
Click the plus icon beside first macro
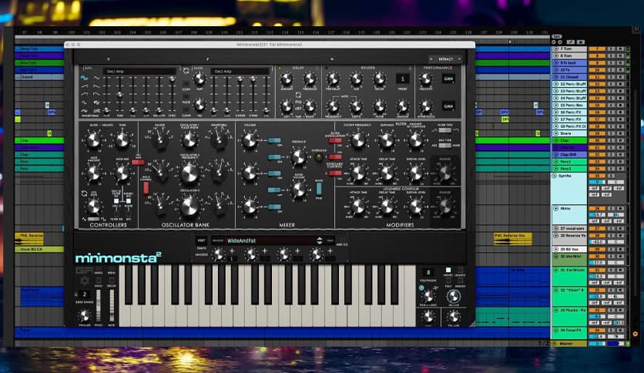click(232, 250)
